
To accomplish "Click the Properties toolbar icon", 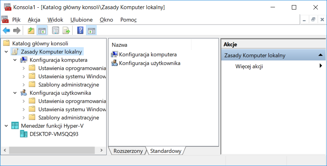I will [x=56, y=31].
